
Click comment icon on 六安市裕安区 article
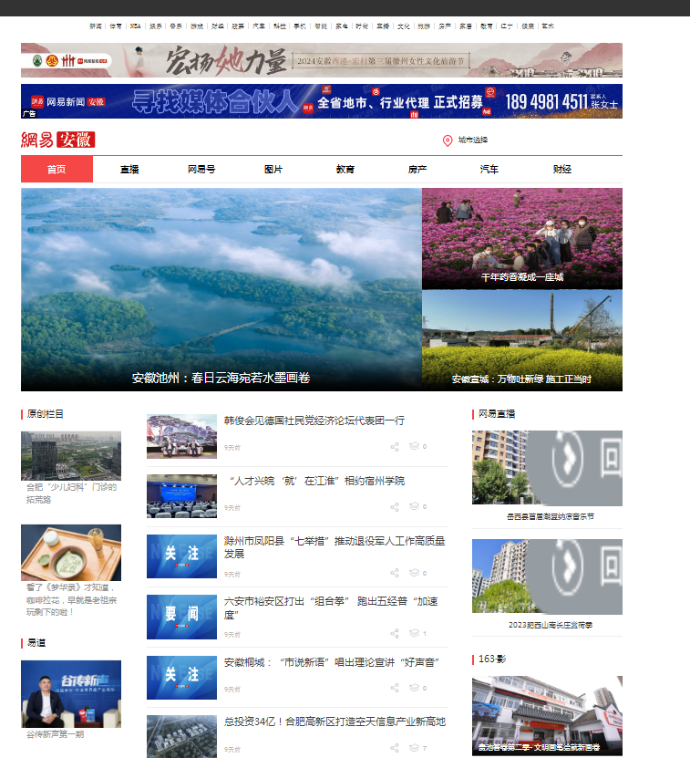pos(414,633)
